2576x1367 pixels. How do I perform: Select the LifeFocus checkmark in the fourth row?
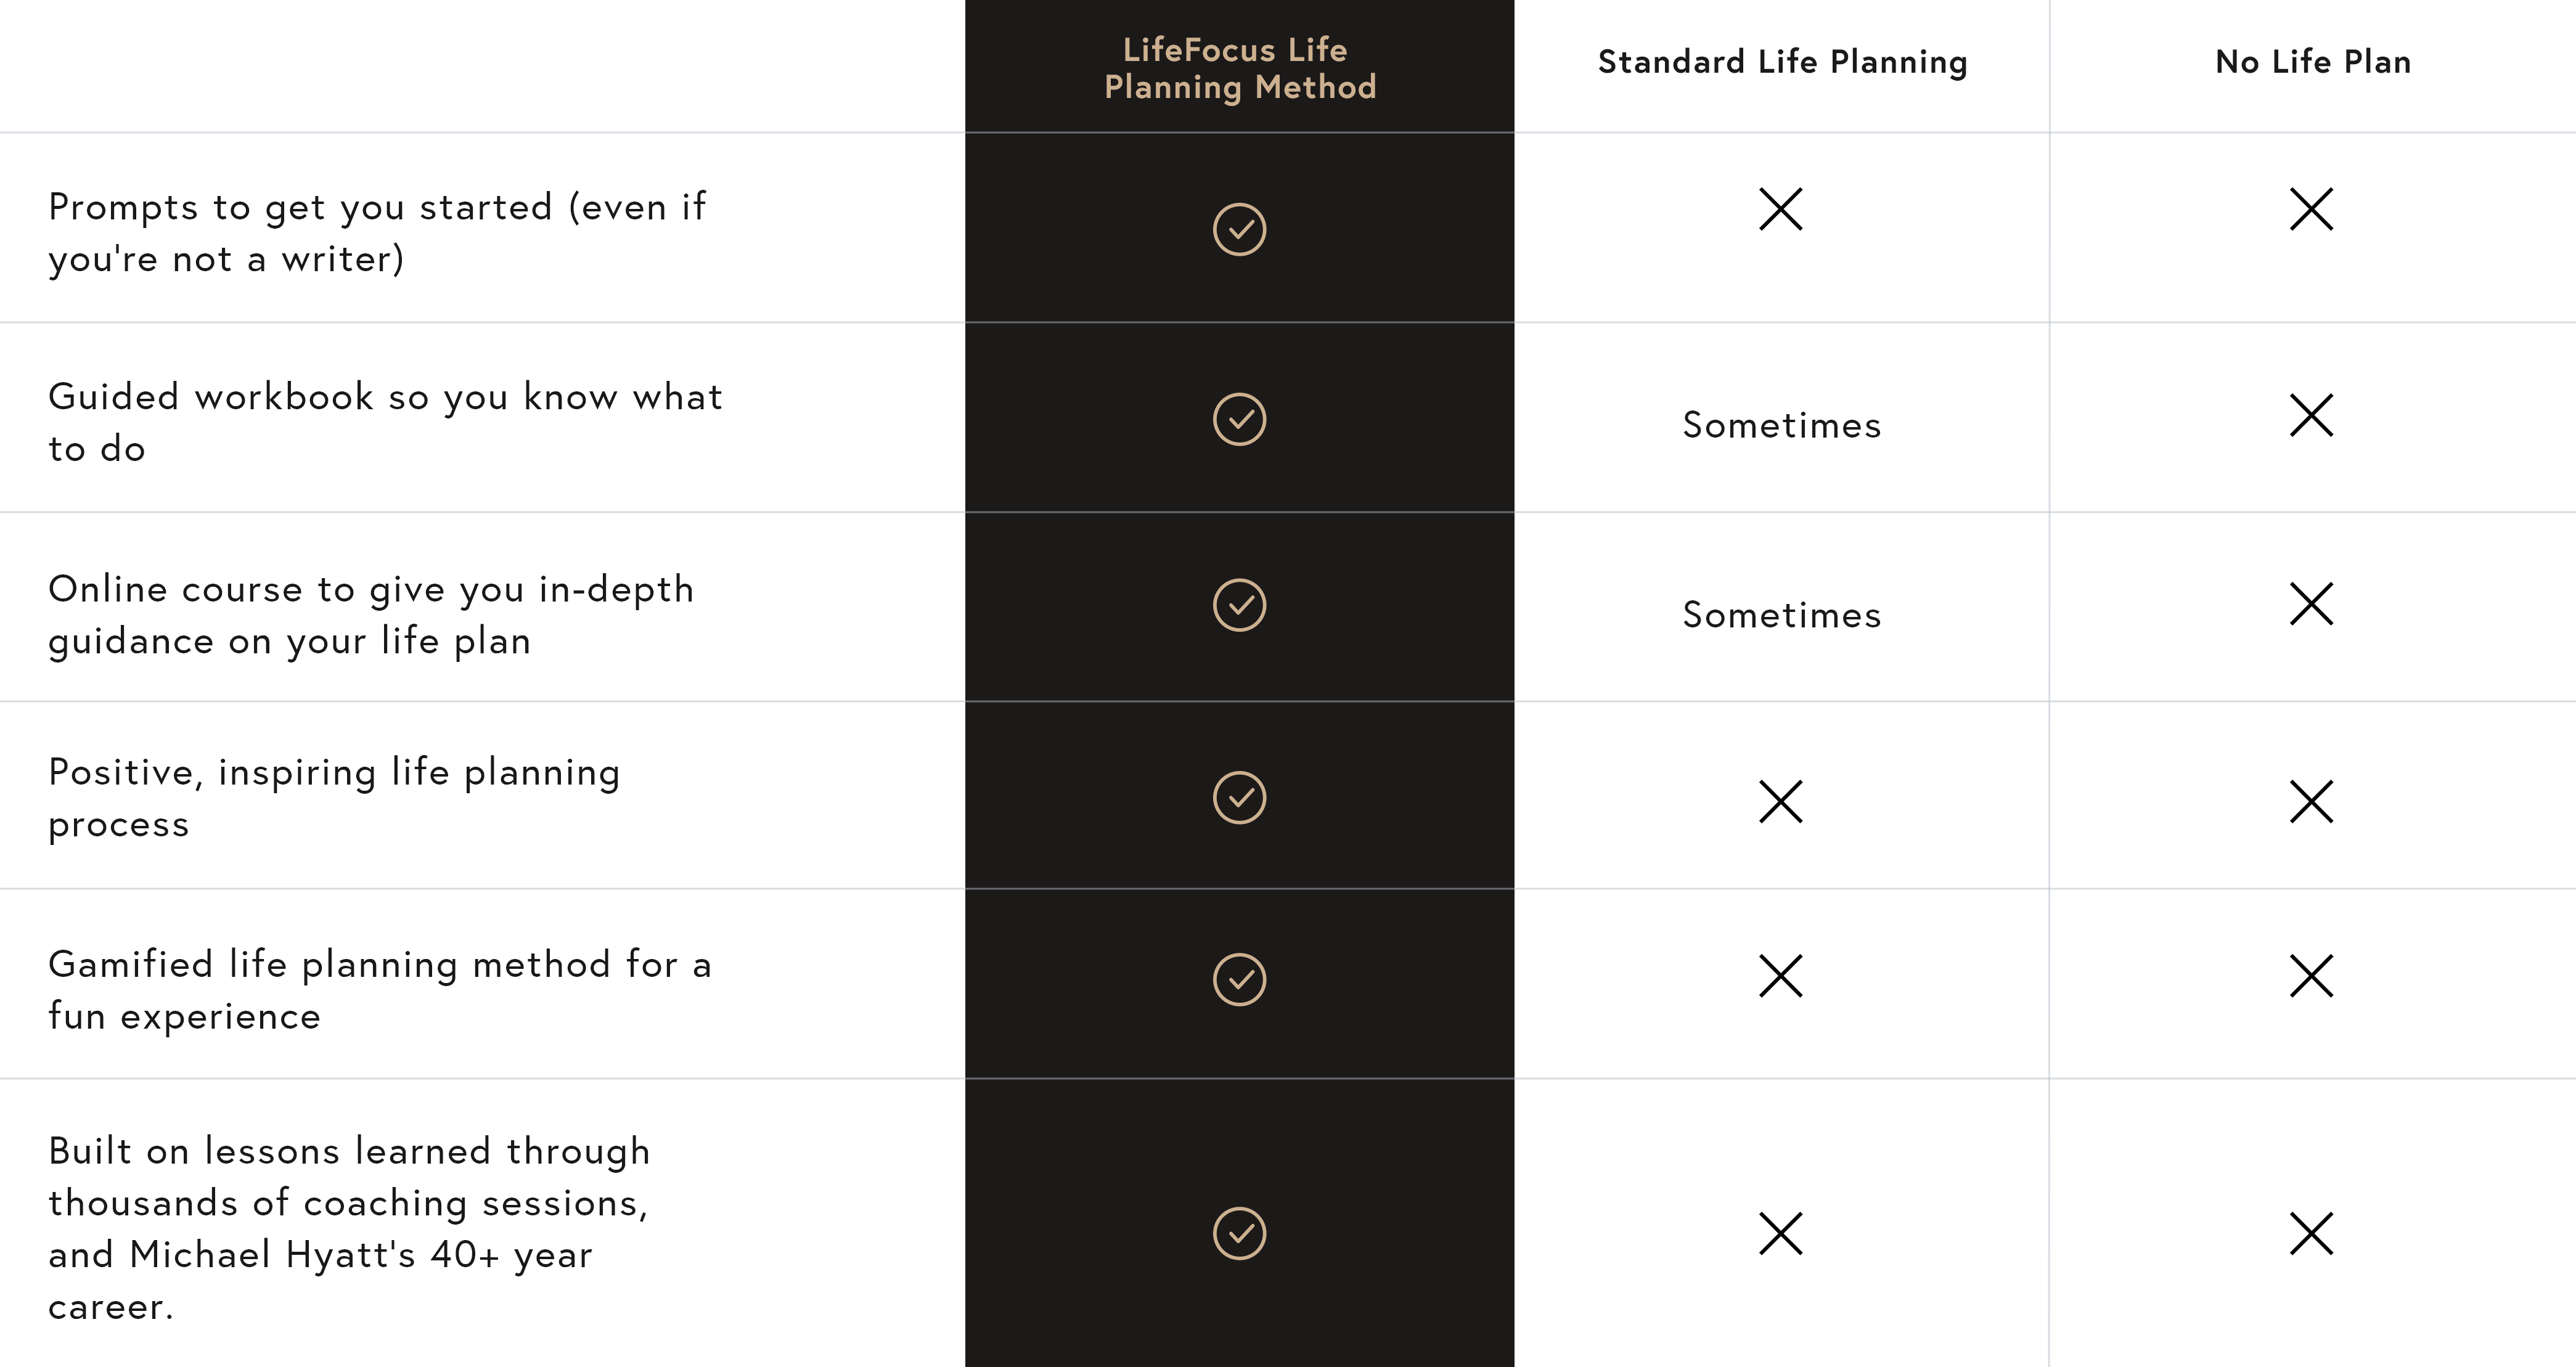(x=1239, y=797)
